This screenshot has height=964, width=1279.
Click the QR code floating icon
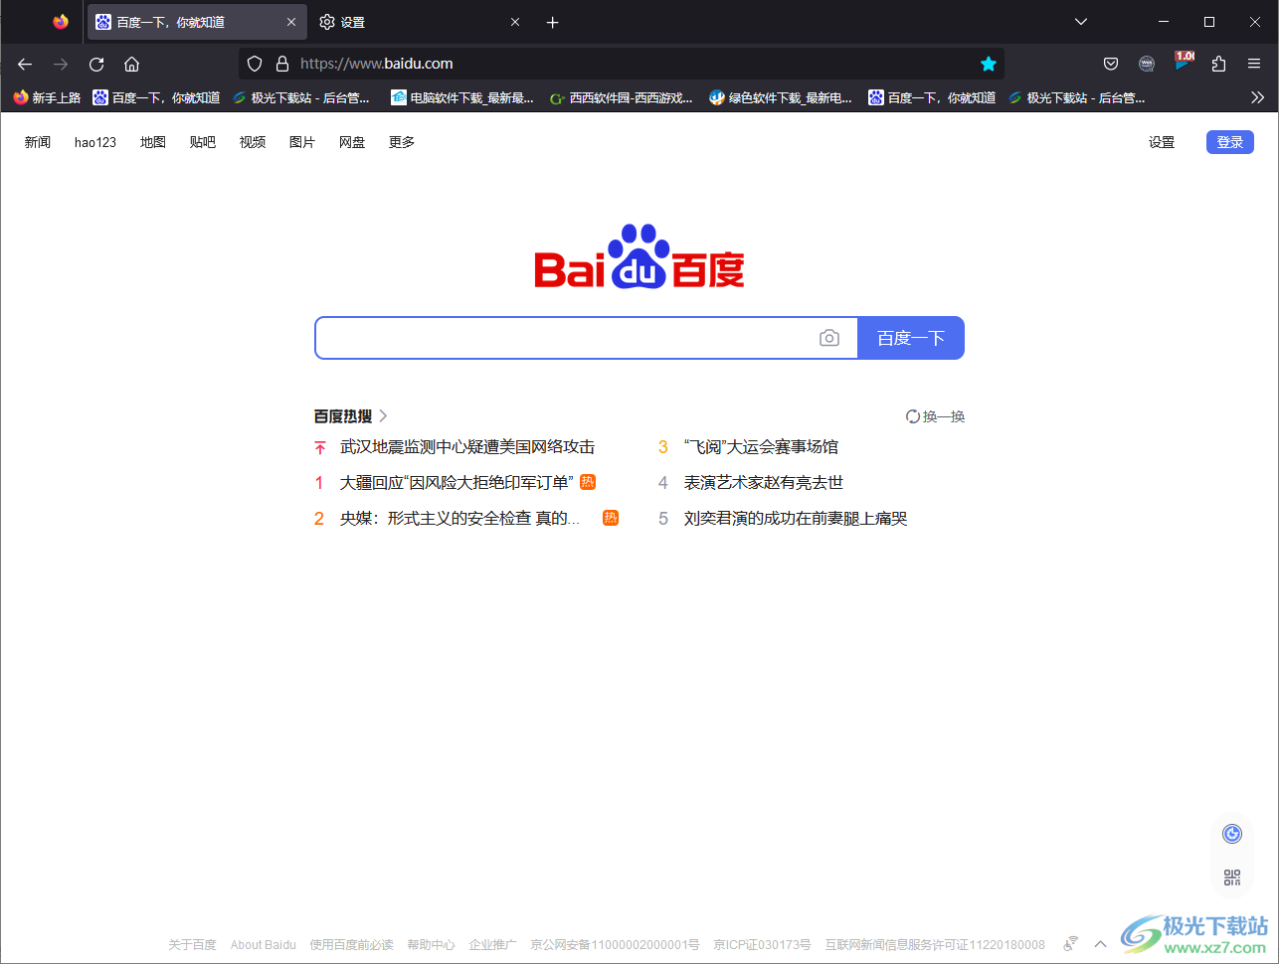point(1232,878)
